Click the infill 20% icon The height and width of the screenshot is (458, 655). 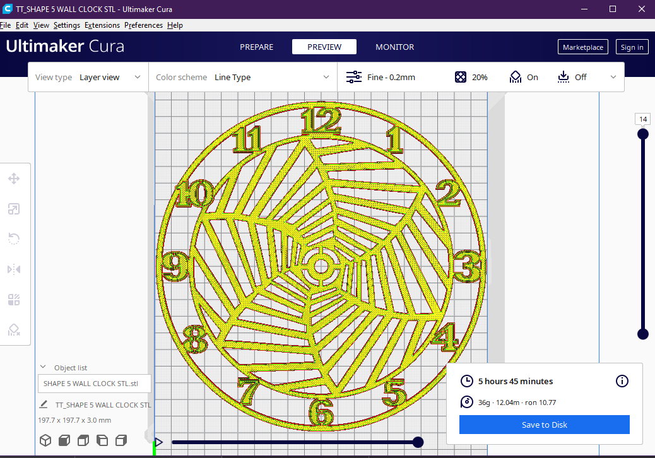[461, 77]
